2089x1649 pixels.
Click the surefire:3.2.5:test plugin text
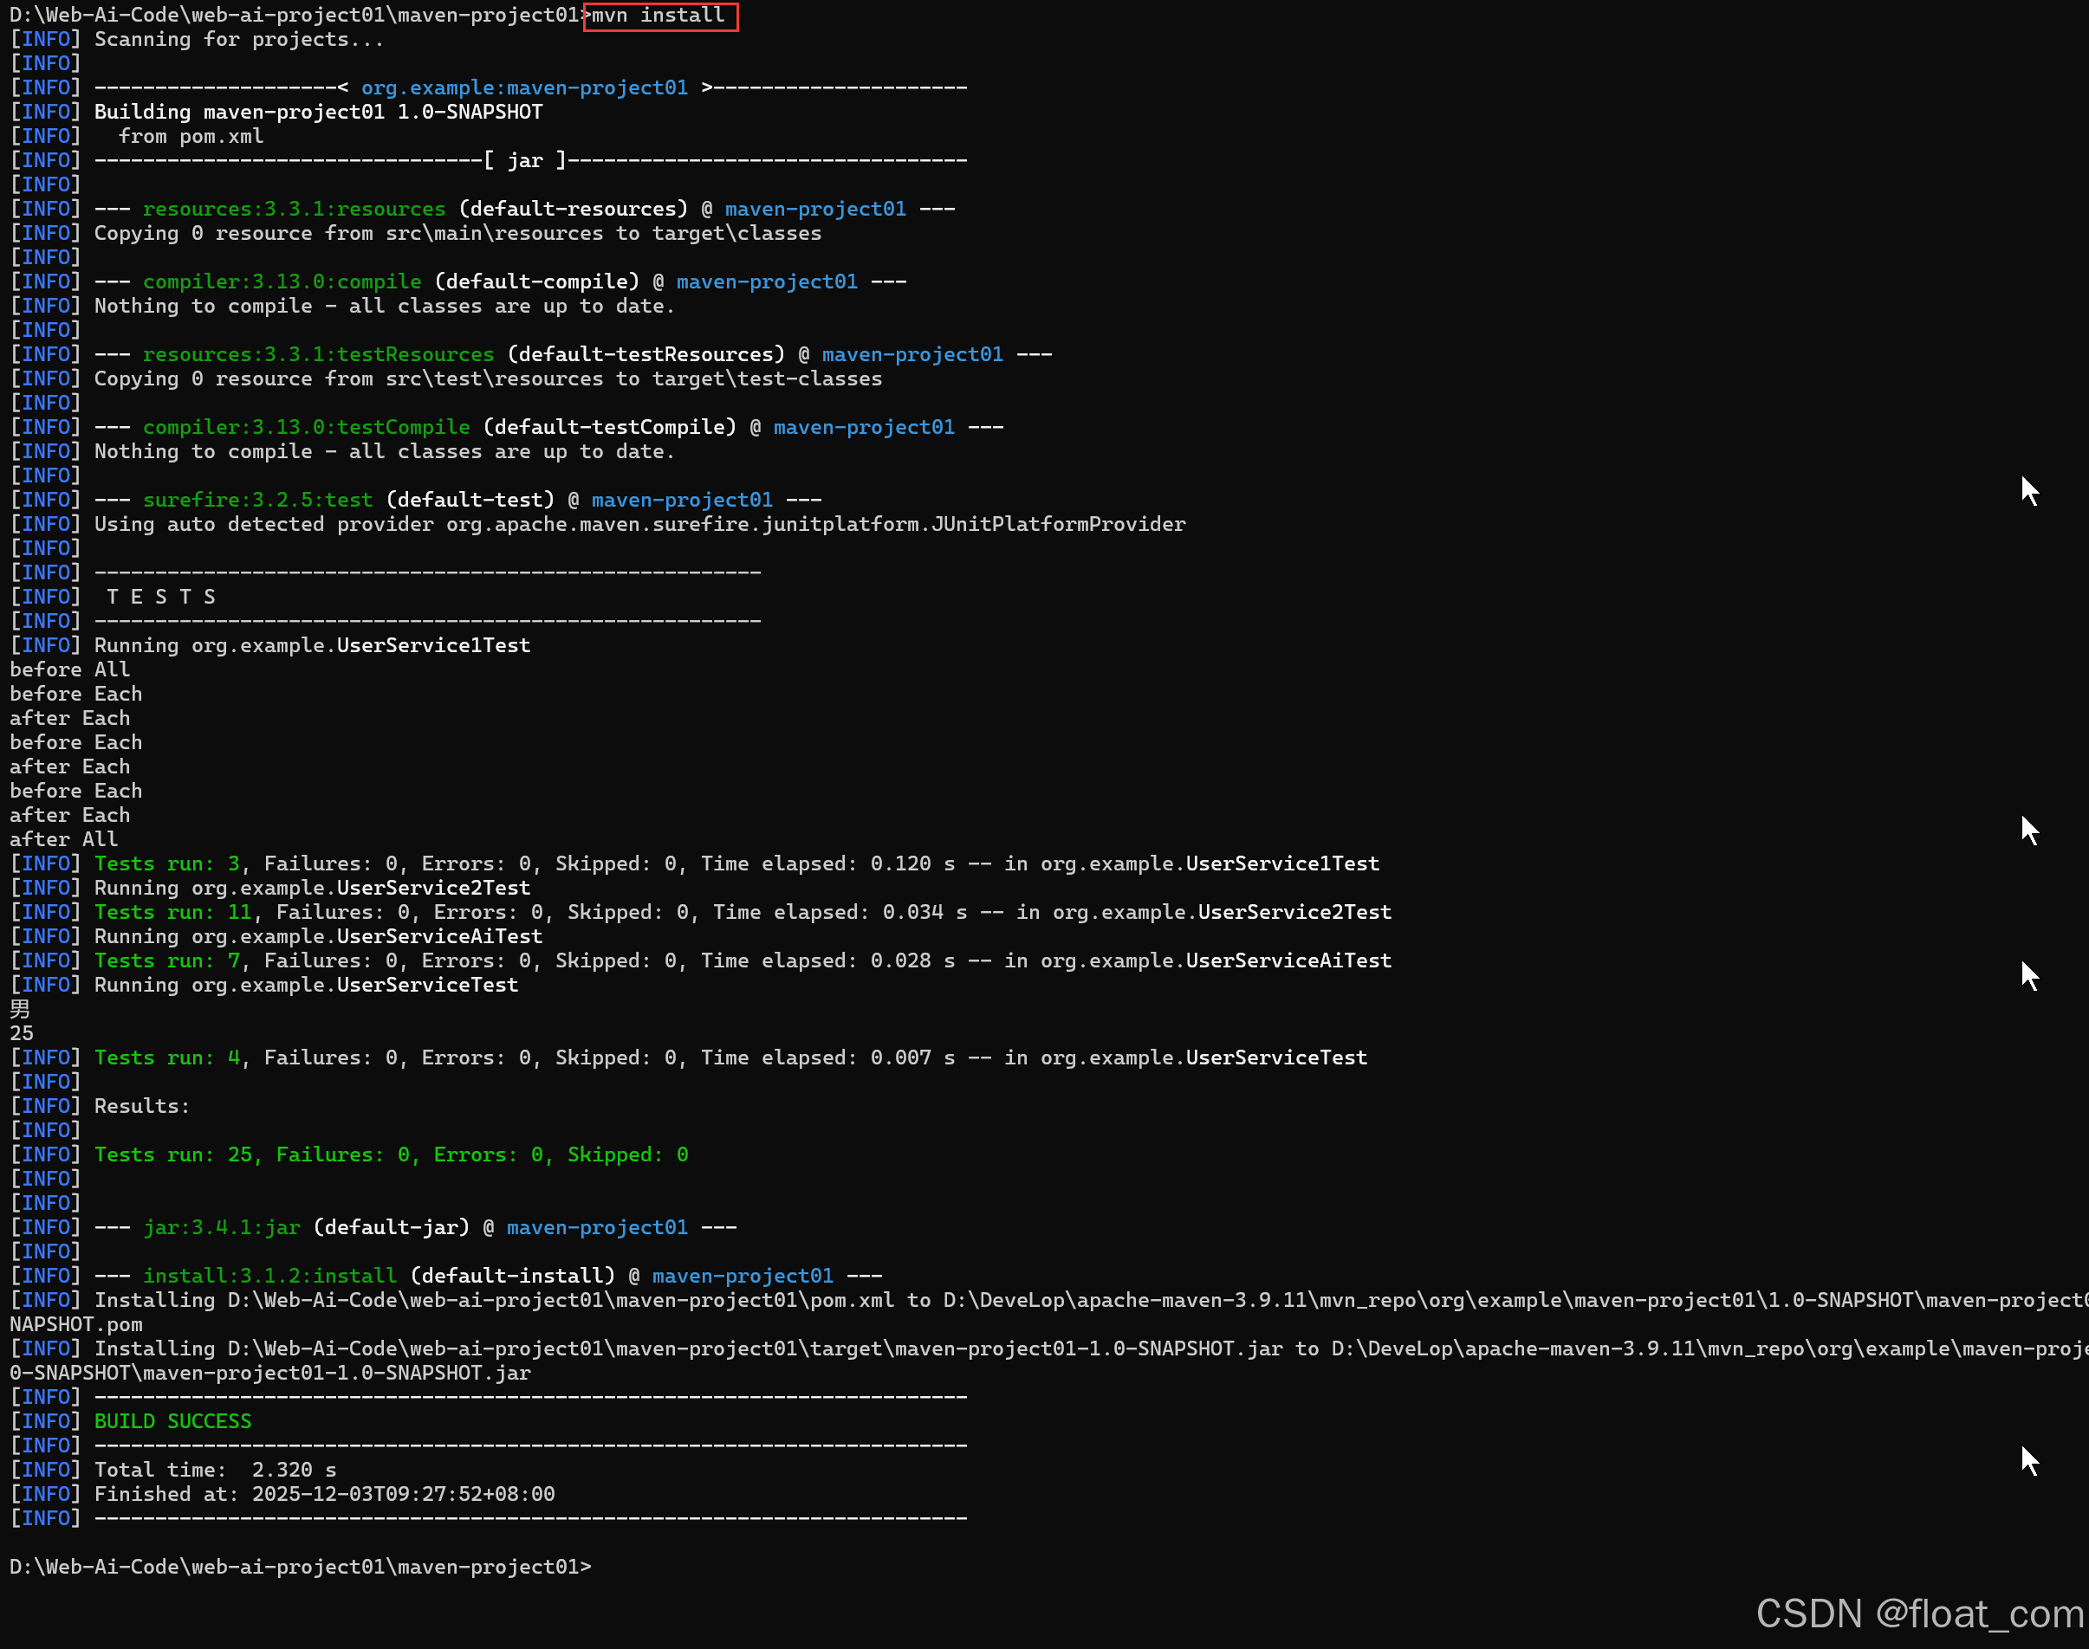coord(256,500)
